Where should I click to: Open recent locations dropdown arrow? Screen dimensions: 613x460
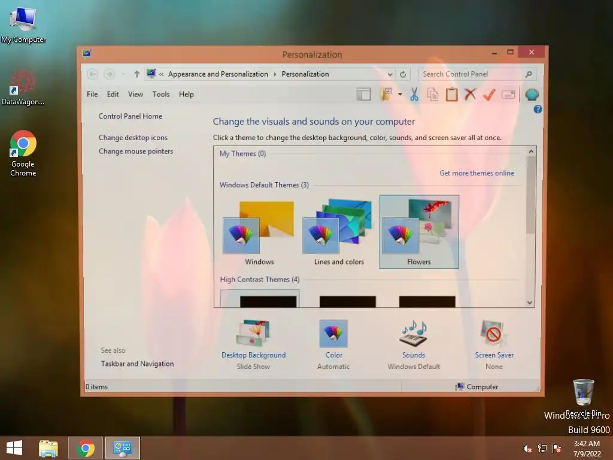(123, 74)
